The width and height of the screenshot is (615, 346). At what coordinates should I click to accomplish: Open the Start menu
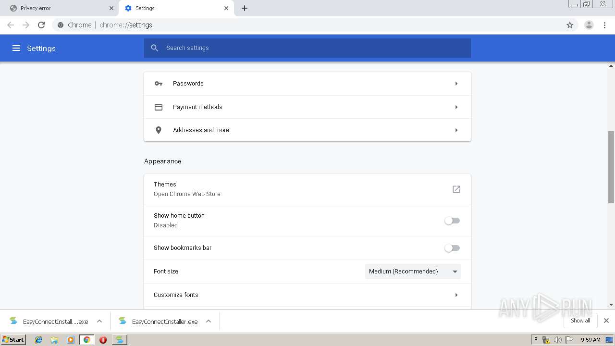click(x=13, y=340)
